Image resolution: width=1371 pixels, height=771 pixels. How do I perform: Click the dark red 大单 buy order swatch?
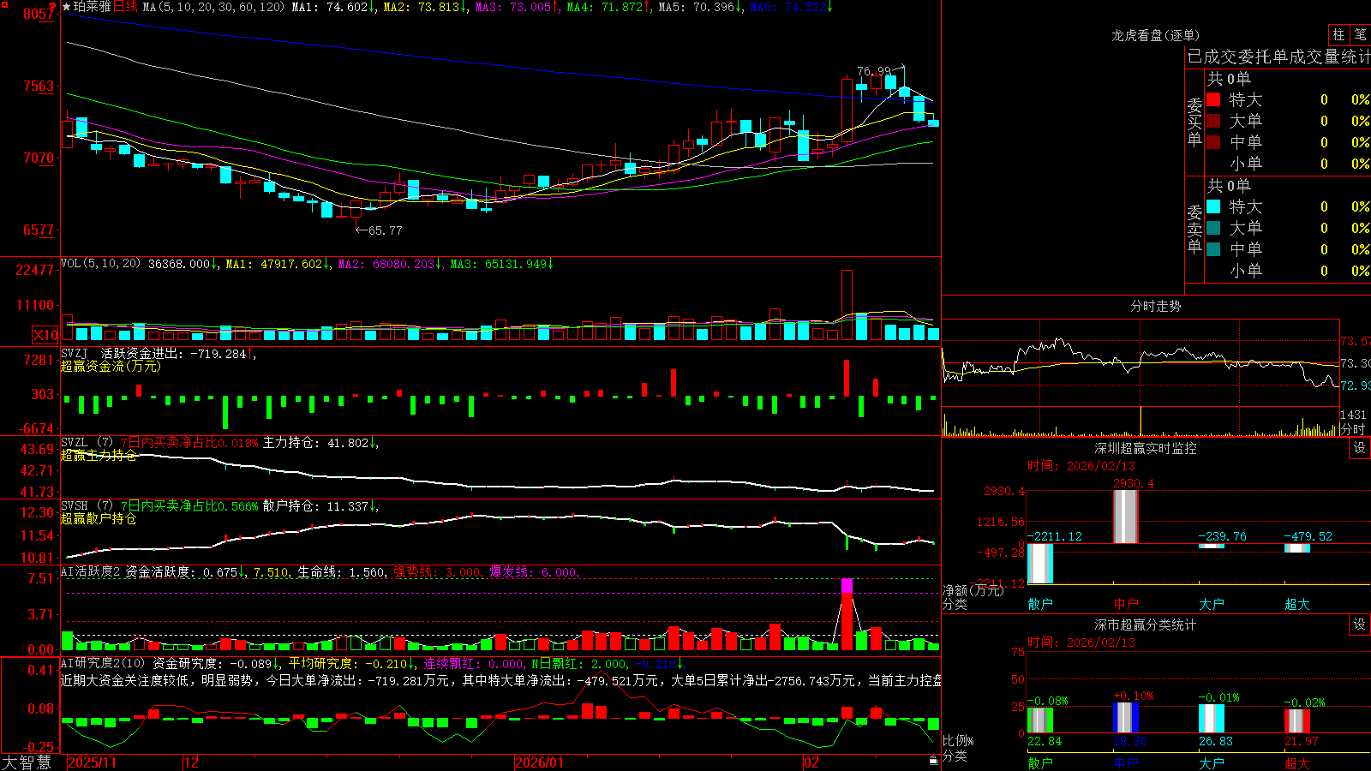pyautogui.click(x=1213, y=121)
